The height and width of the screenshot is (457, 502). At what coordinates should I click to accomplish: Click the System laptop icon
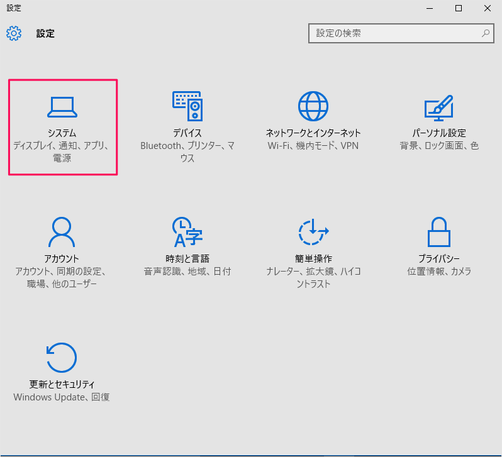point(62,107)
